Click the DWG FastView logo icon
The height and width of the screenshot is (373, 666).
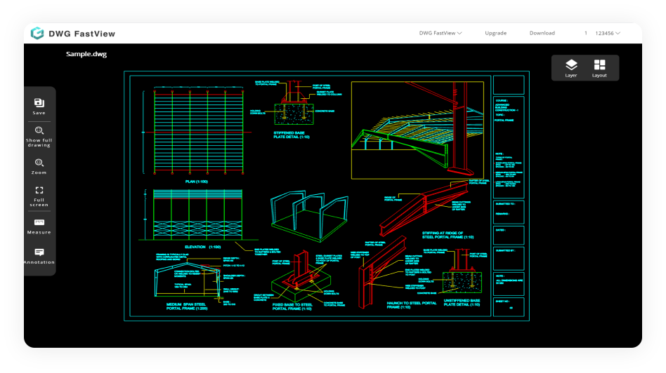point(37,33)
